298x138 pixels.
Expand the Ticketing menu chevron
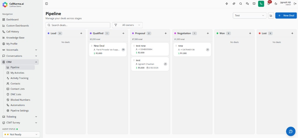coord(36,117)
